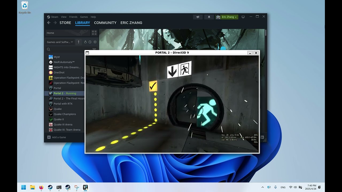Click the Myst game icon
Image resolution: width=342 pixels, height=192 pixels.
(51, 57)
